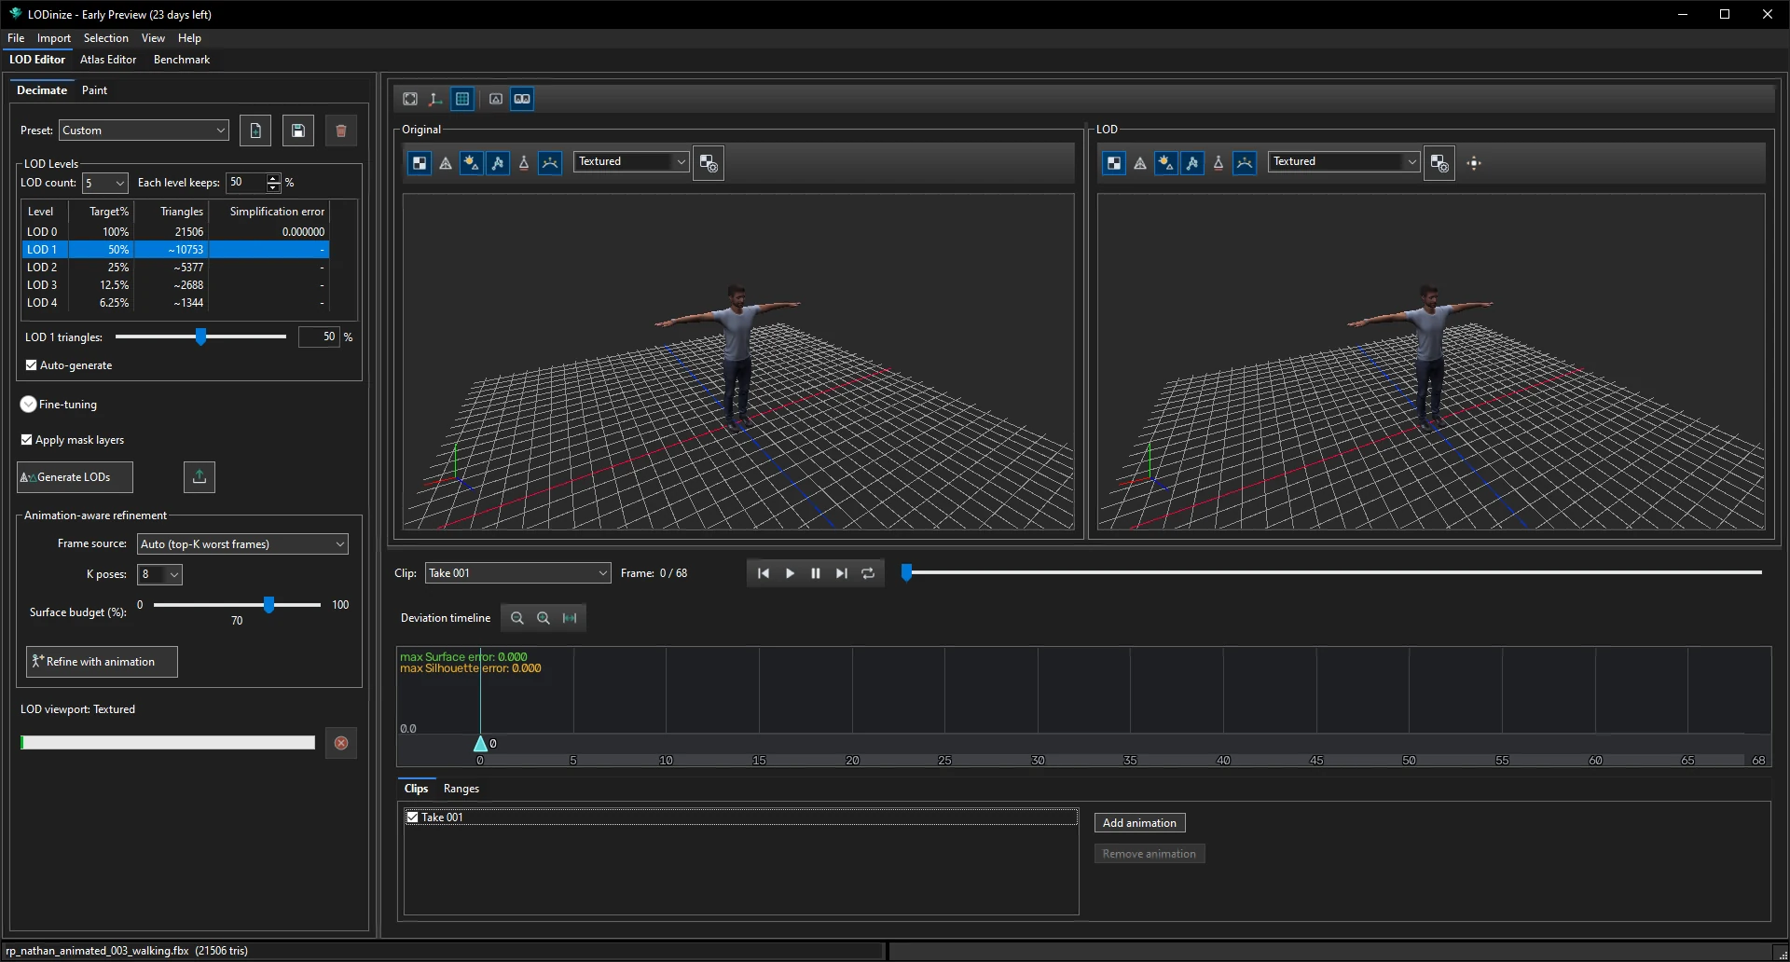This screenshot has width=1790, height=962.
Task: Jump to the first frame
Action: click(764, 573)
